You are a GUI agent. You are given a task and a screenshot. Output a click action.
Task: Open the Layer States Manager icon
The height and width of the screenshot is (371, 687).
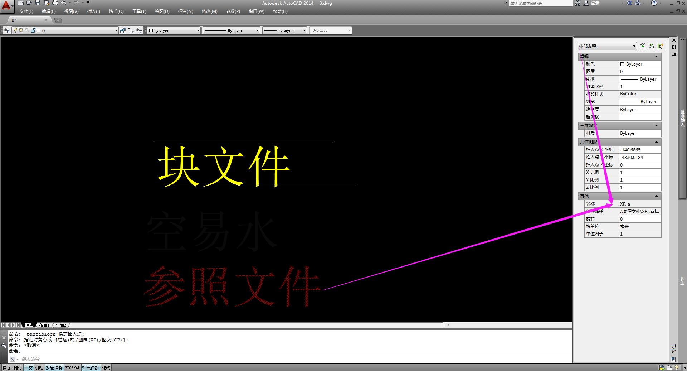click(139, 30)
